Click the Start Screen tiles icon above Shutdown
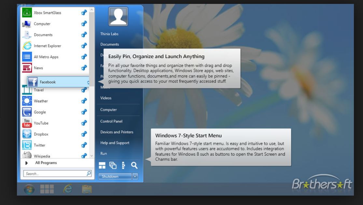 click(102, 165)
